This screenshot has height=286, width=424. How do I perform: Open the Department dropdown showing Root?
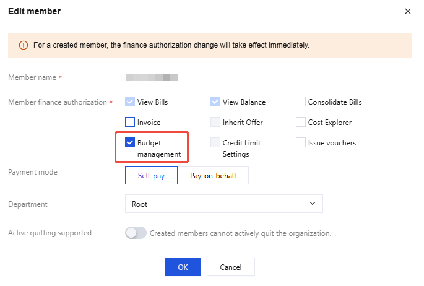click(x=223, y=204)
